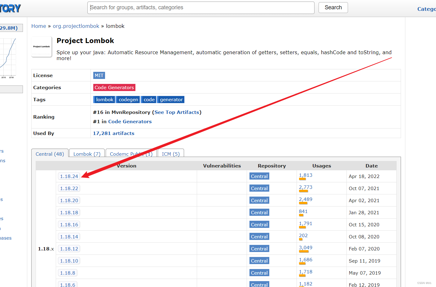Switch to the ICM (5) tab
The height and width of the screenshot is (287, 436).
(x=171, y=154)
